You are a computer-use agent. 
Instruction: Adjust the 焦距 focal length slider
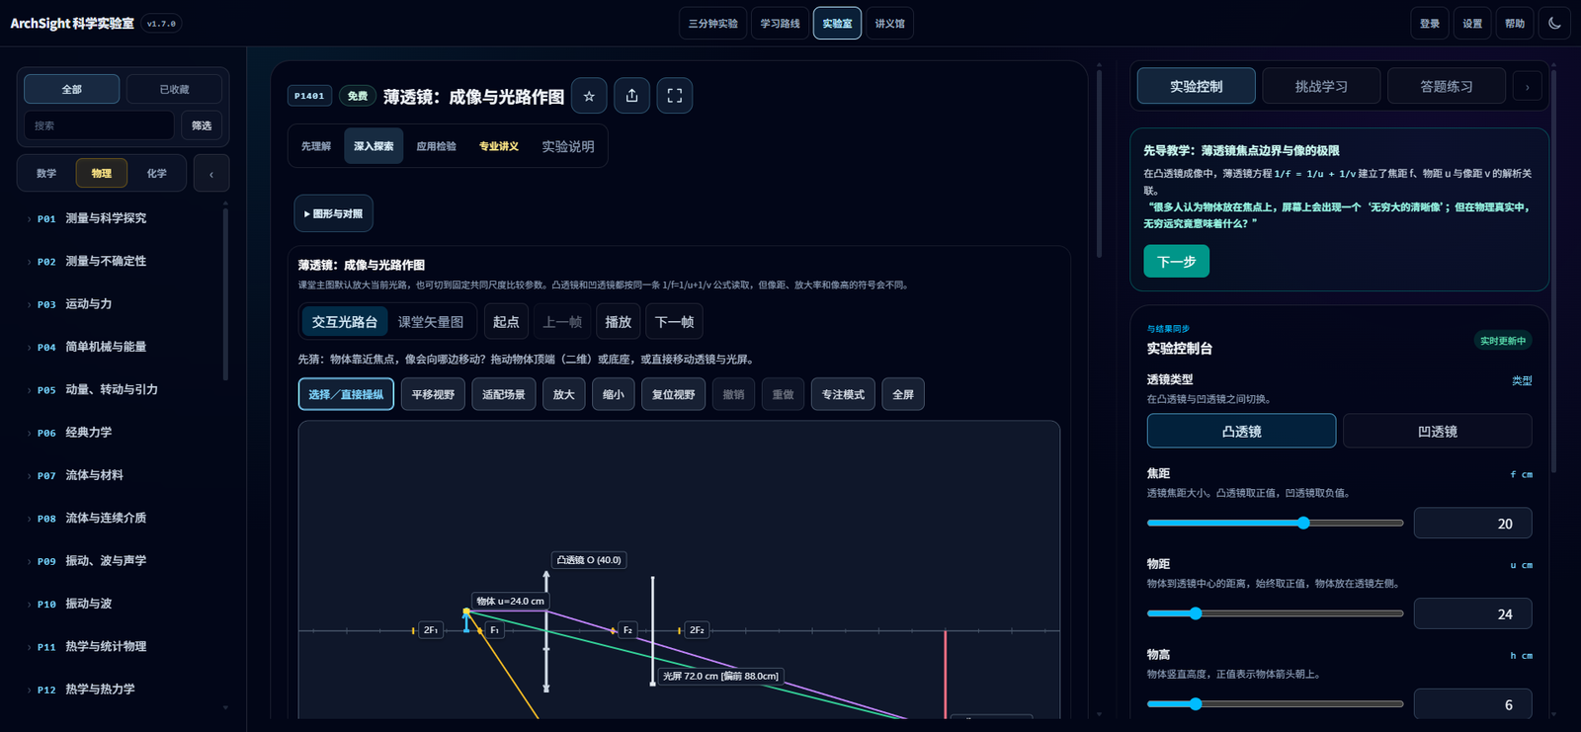click(1275, 523)
